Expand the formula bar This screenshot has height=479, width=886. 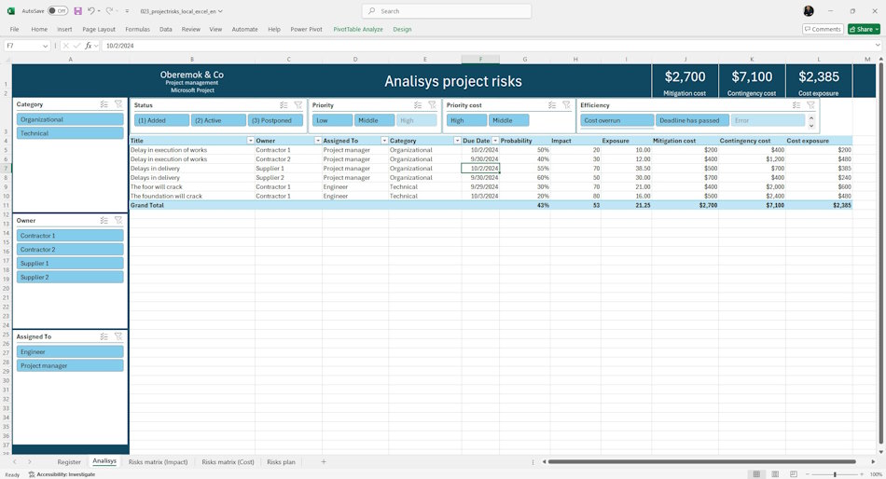[x=878, y=46]
